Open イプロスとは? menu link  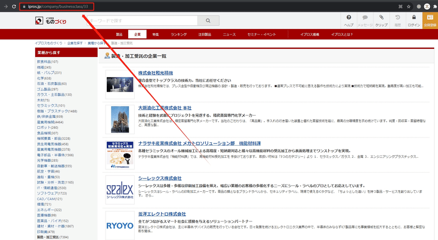[x=342, y=35]
